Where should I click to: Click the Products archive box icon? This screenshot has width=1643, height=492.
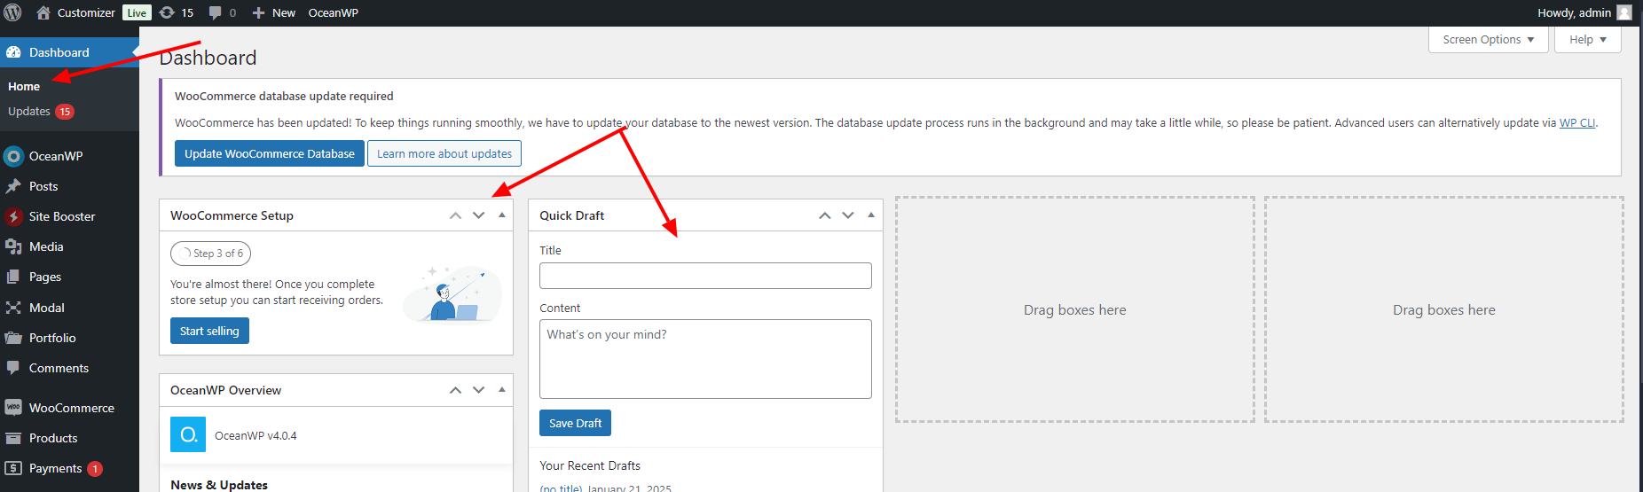(x=13, y=438)
